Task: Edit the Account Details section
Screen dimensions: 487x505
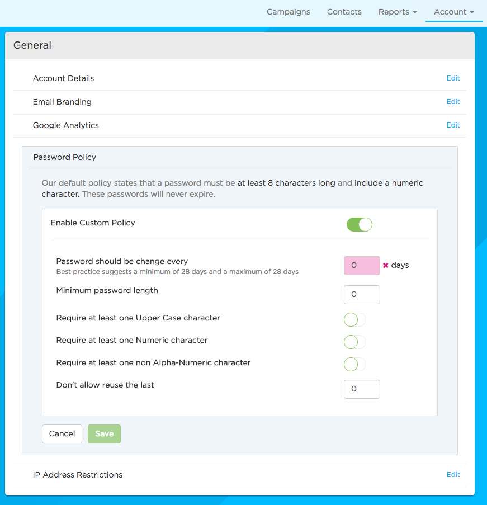Action: pos(453,78)
